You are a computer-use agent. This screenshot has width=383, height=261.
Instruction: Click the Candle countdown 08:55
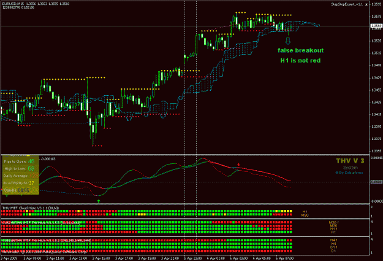pos(23,190)
